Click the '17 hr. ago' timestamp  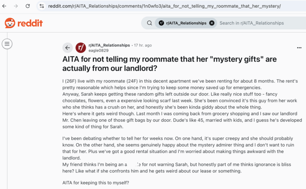tap(143, 45)
